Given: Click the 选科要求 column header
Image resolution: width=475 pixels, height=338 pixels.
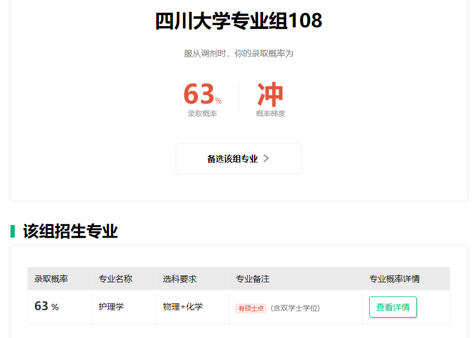Looking at the screenshot, I should tap(180, 279).
